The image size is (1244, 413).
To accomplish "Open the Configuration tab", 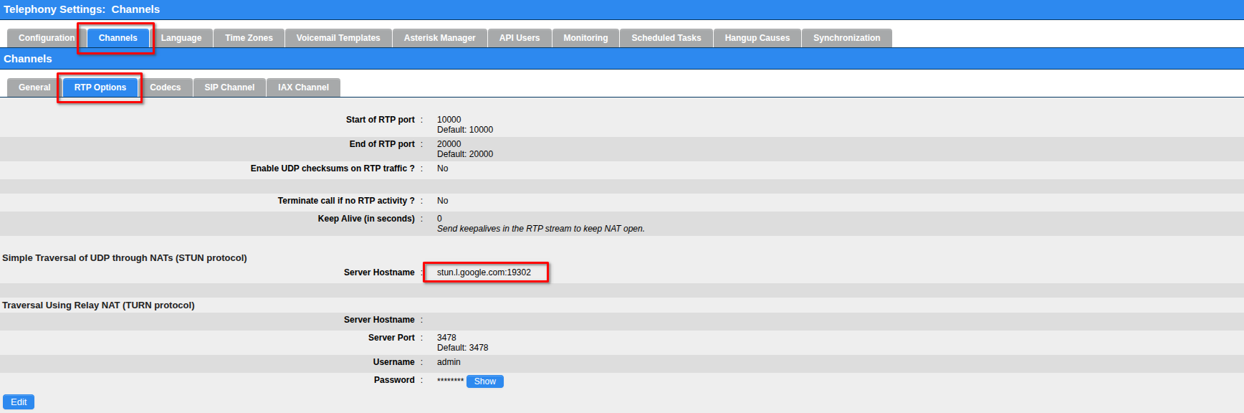I will [46, 38].
